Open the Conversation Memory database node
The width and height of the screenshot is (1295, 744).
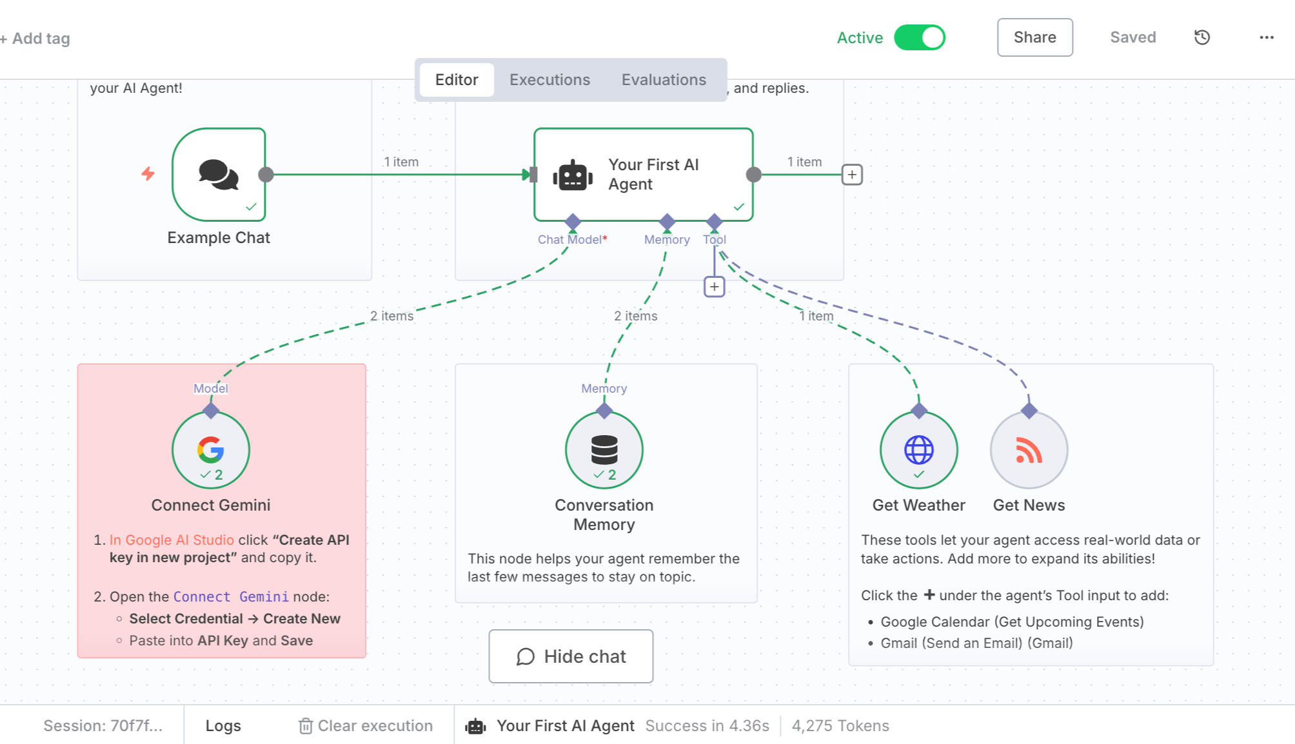[x=604, y=450]
